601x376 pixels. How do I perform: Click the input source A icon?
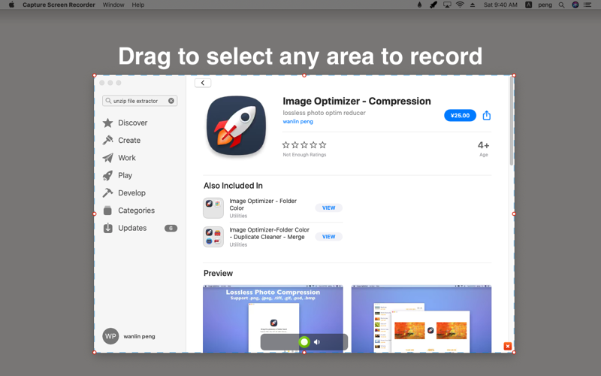[528, 5]
